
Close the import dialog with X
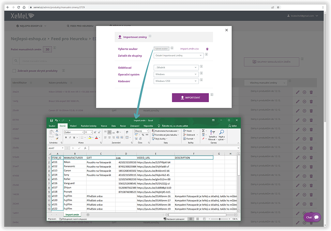[x=226, y=30]
